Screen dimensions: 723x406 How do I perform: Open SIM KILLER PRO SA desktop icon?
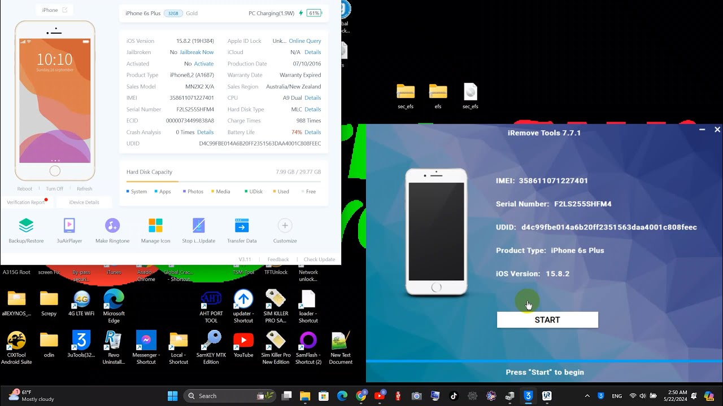click(276, 306)
